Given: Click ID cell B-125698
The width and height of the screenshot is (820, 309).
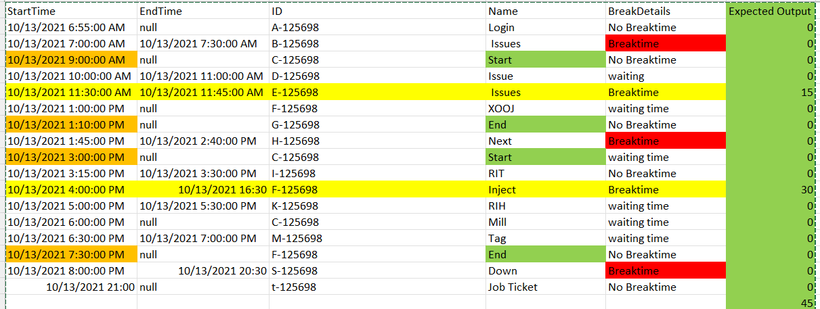Looking at the screenshot, I should [x=377, y=44].
